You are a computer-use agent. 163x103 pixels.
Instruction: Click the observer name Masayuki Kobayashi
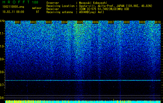[93, 3]
